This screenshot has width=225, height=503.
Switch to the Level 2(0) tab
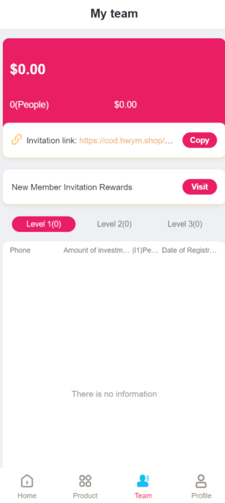tap(114, 224)
